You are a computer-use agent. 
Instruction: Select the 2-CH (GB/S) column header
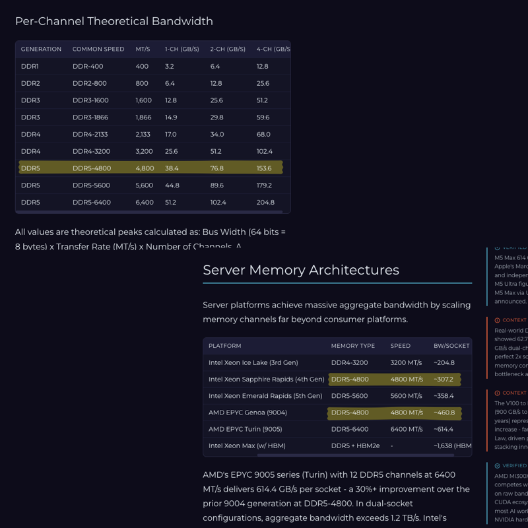228,49
